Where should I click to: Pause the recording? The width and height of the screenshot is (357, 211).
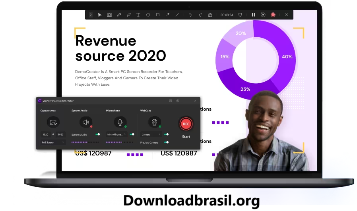[253, 15]
